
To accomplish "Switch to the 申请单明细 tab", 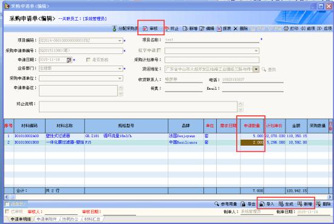I will [x=21, y=219].
